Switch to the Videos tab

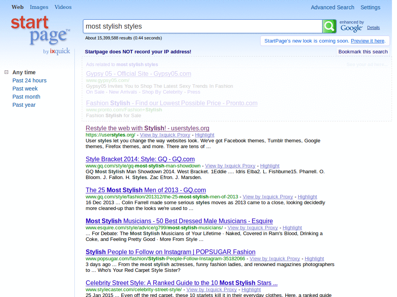(63, 7)
